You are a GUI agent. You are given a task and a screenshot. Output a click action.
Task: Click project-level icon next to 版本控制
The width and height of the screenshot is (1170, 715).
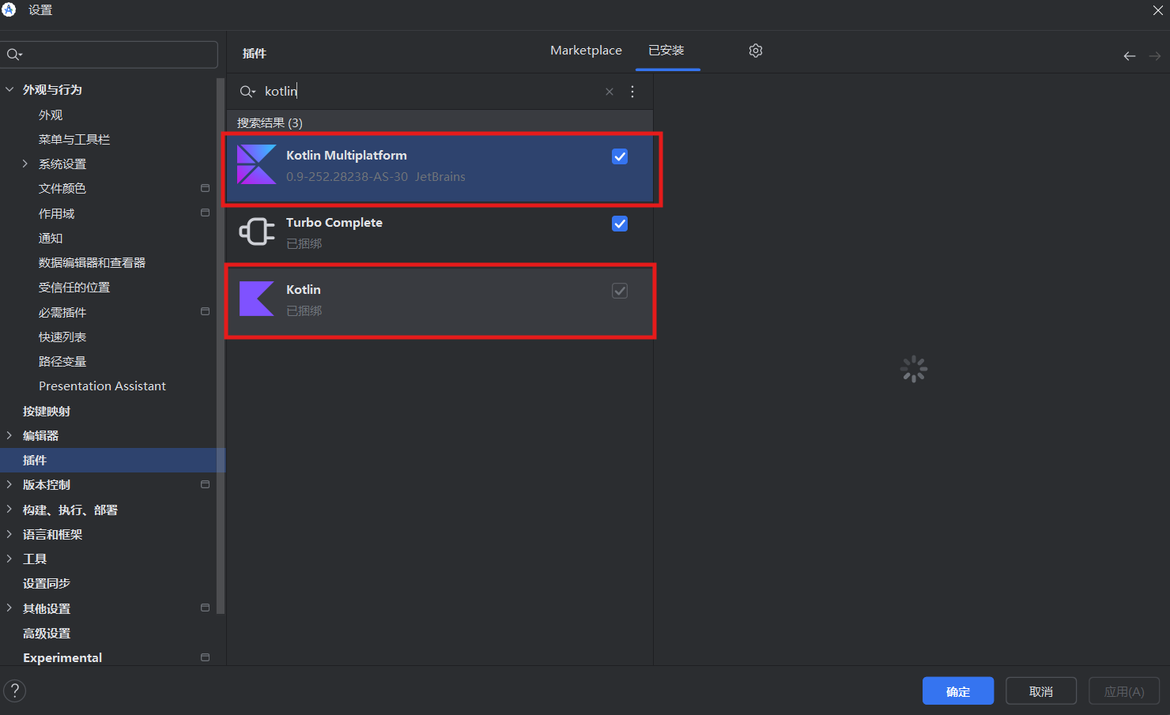click(x=206, y=484)
